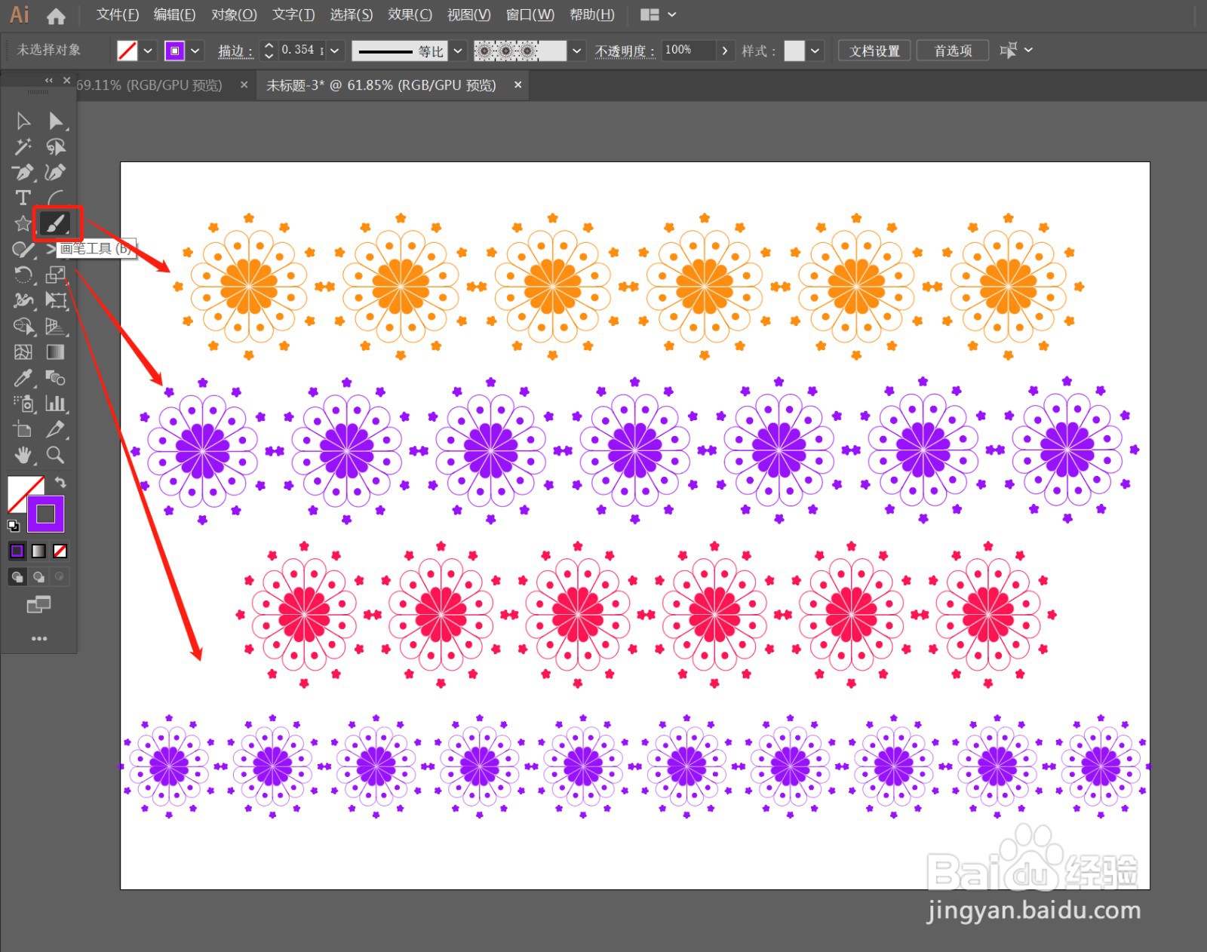The image size is (1207, 952).
Task: Choose the Blend tool
Action: (x=55, y=377)
